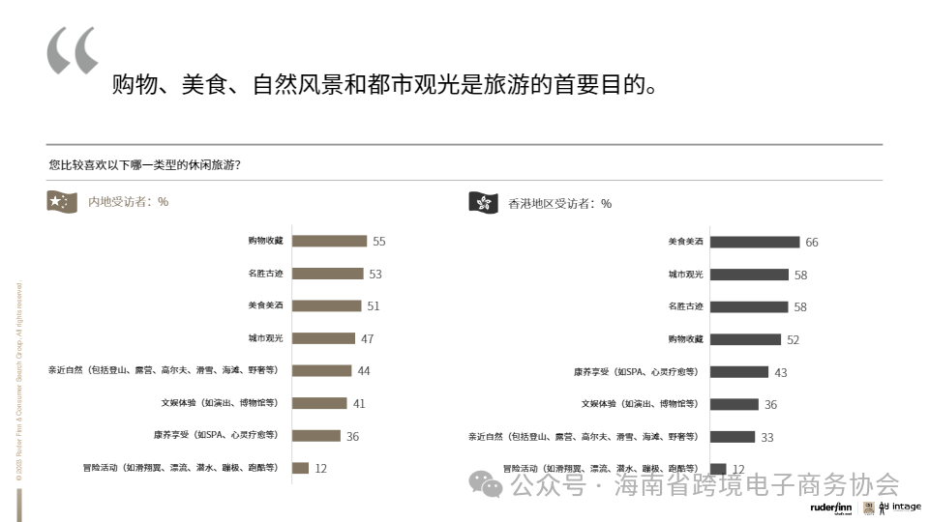Click 城市观光 label in mainland chart
The height and width of the screenshot is (522, 929).
265,338
